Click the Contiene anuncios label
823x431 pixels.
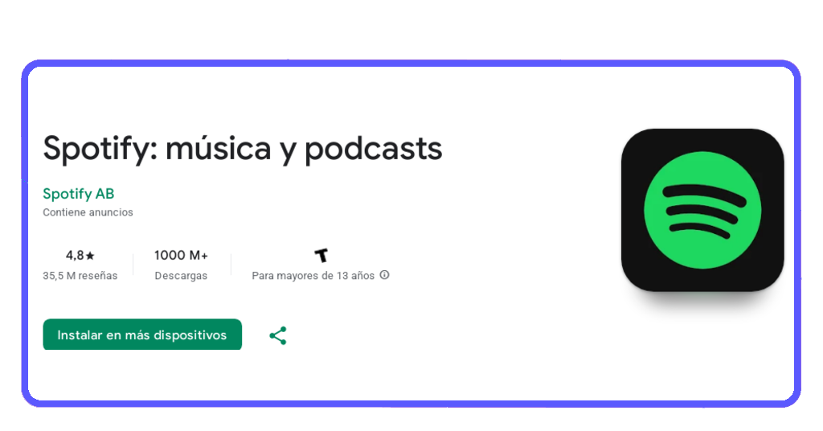coord(88,212)
